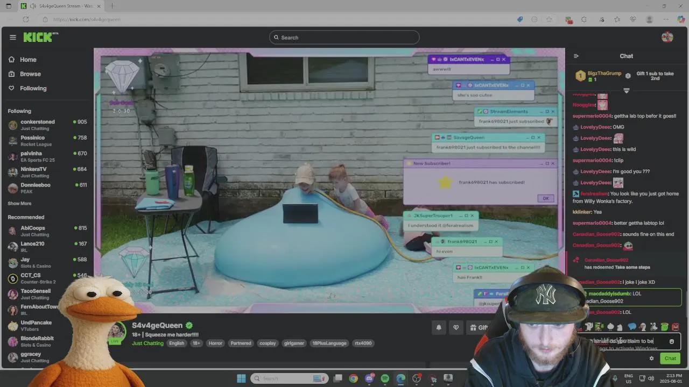Viewport: 689px width, 387px height.
Task: Select the English tag
Action: coord(177,343)
